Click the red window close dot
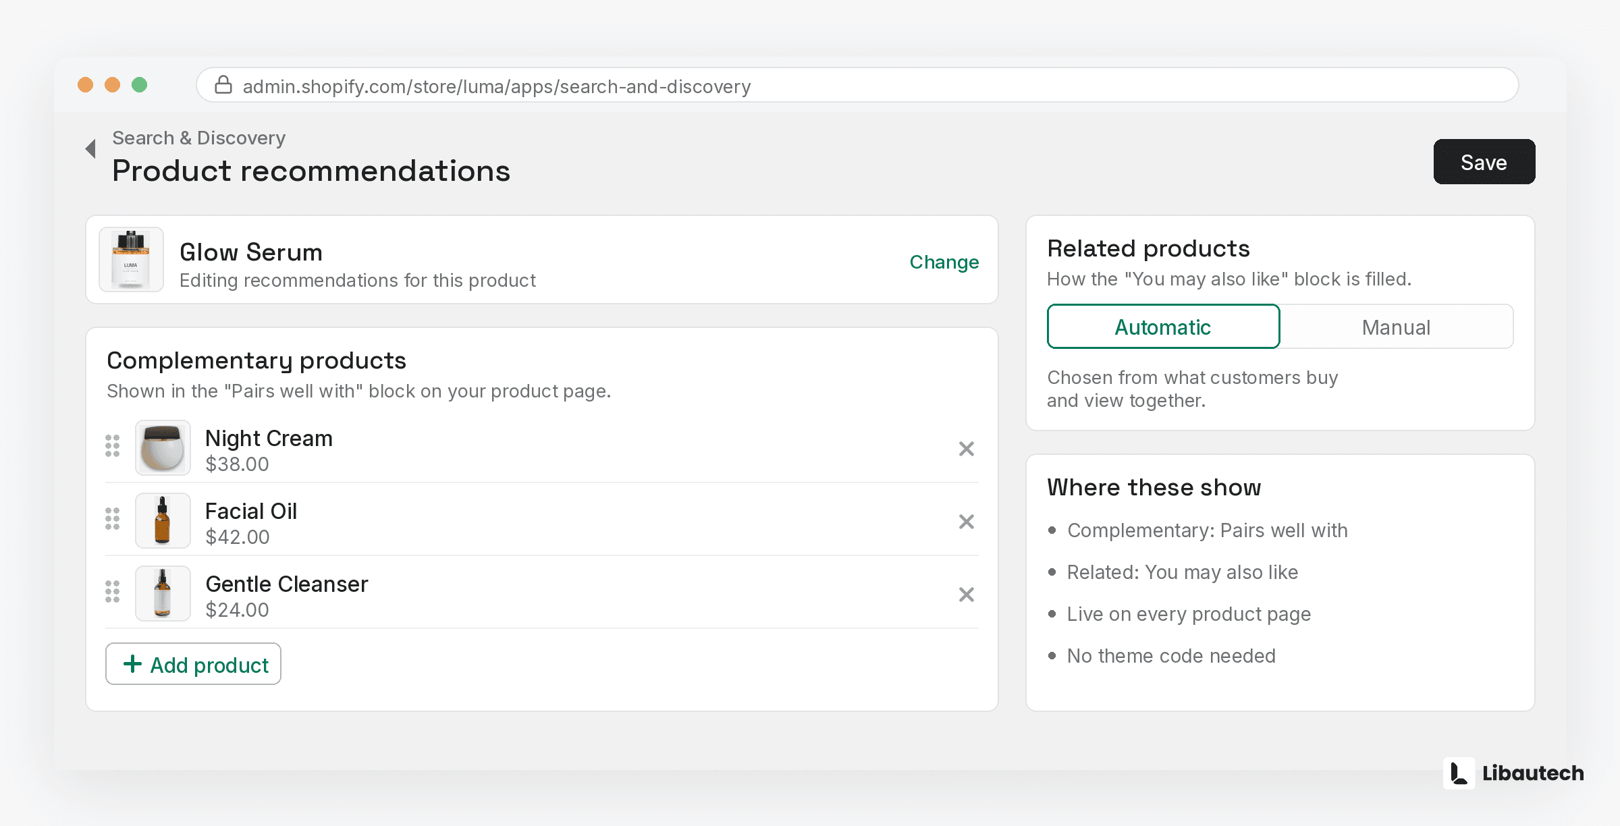The height and width of the screenshot is (826, 1620). coord(85,84)
